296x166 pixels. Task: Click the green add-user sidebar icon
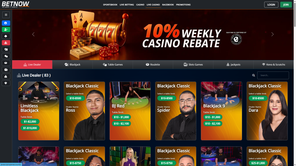tap(6, 30)
